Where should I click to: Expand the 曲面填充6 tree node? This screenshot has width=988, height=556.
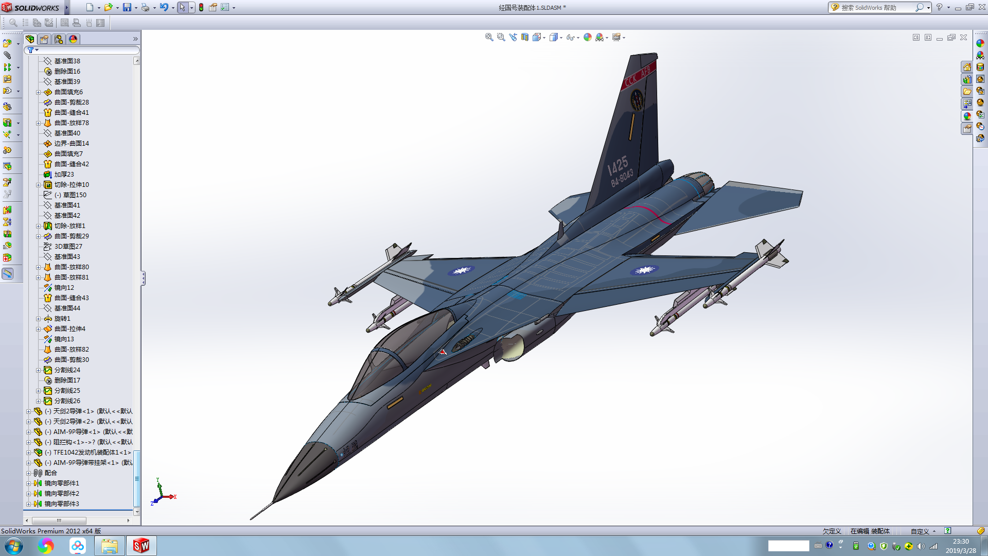click(38, 92)
